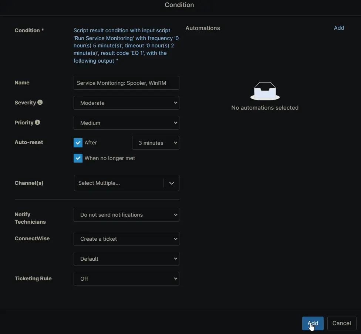Open the Priority dropdown set to Medium
The image size is (361, 334).
click(x=126, y=123)
